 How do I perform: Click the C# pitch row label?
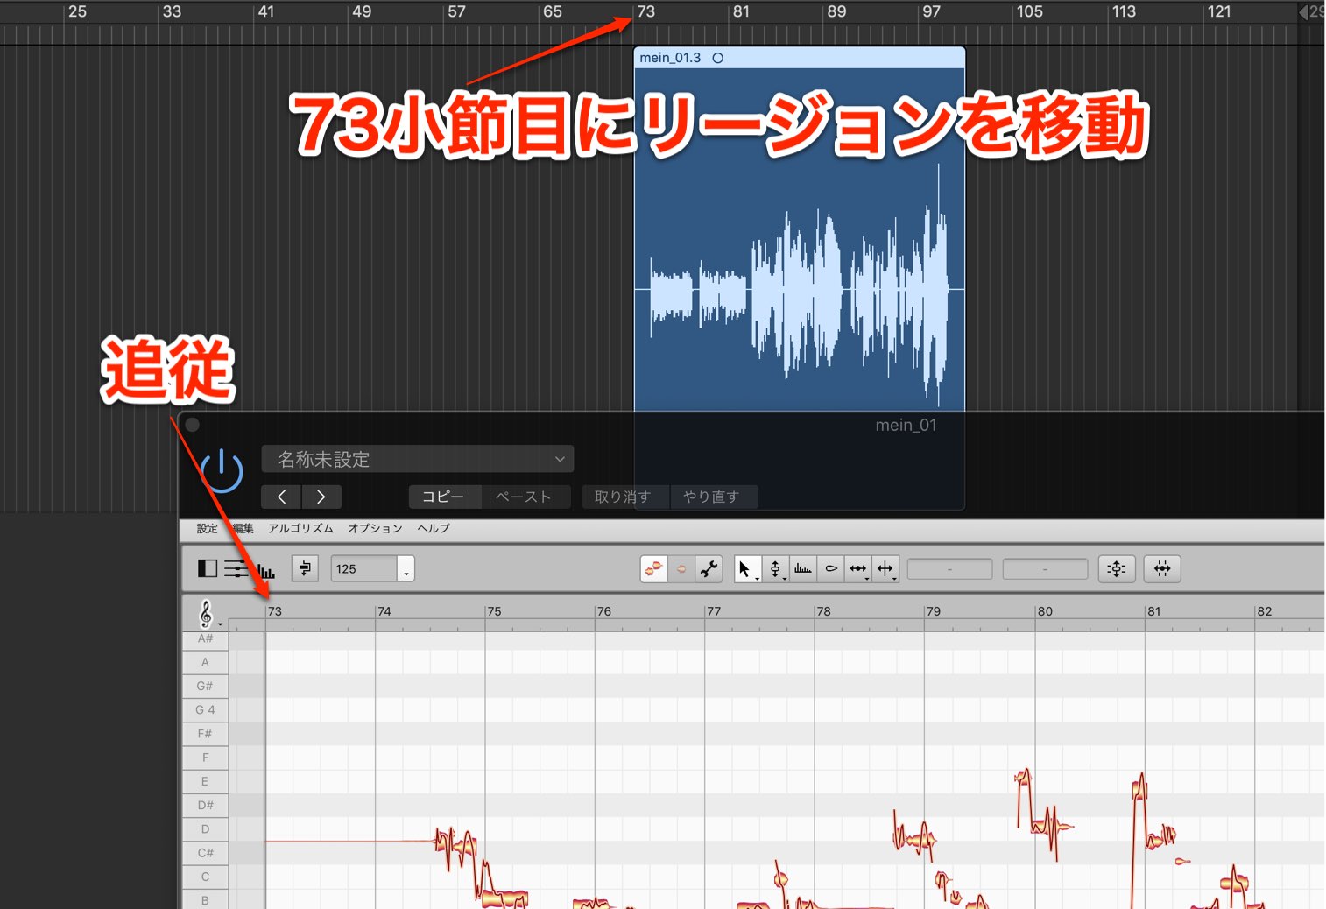(x=205, y=852)
